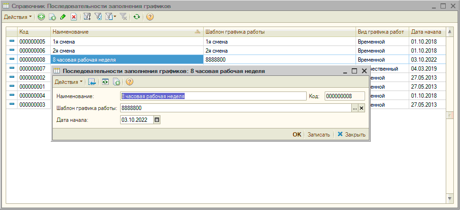Viewport: 460px width, 210px height.
Task: Click the pencil Edit item icon
Action: (63, 17)
